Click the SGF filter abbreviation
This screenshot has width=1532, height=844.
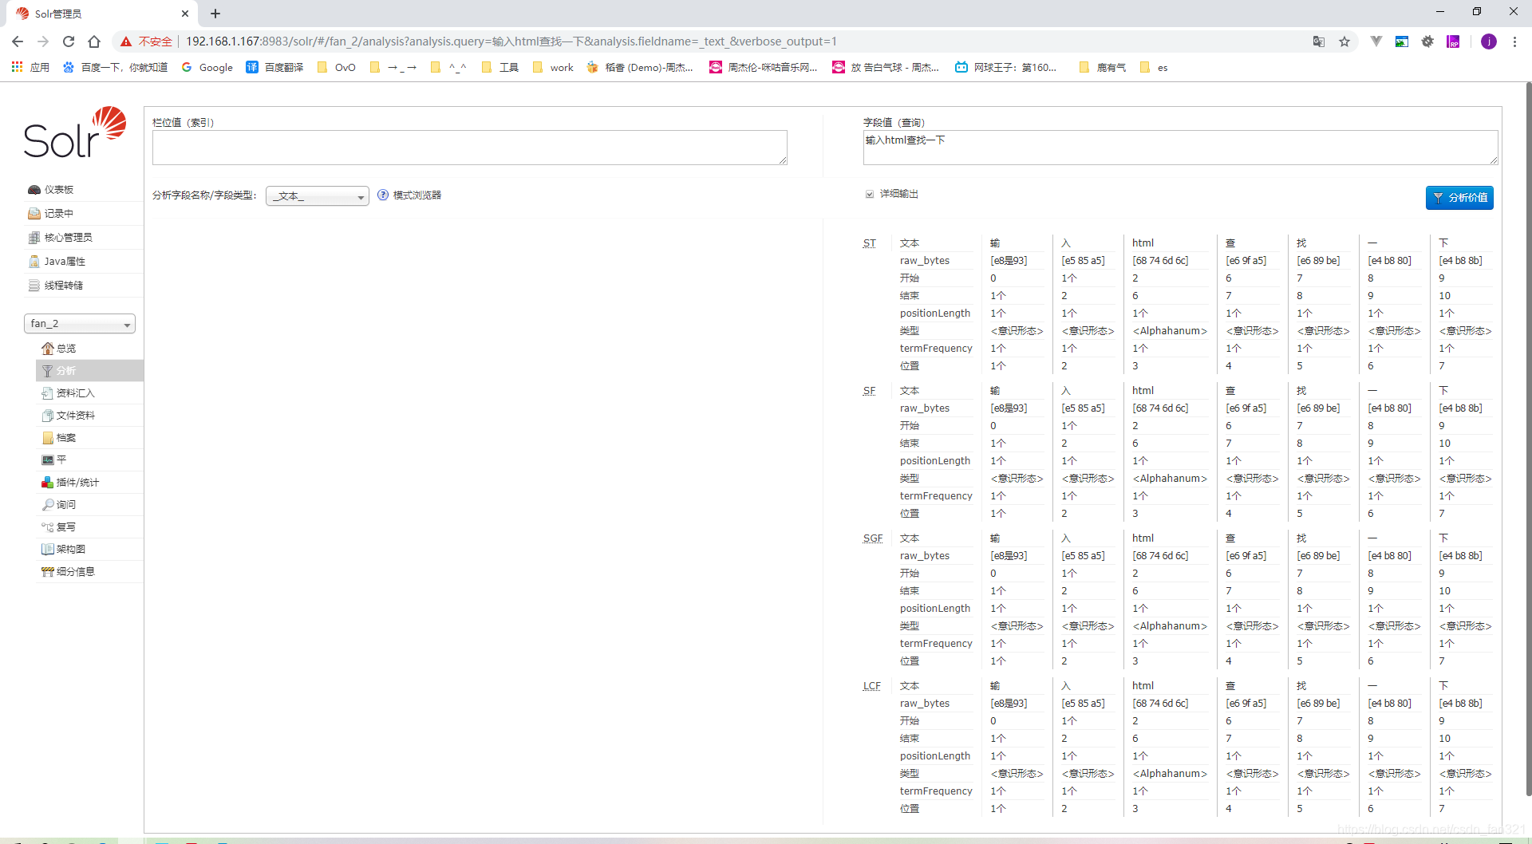tap(873, 538)
